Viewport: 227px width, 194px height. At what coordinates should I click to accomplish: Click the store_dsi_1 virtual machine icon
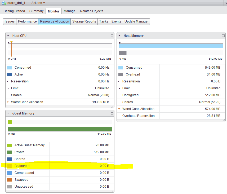(4, 3)
